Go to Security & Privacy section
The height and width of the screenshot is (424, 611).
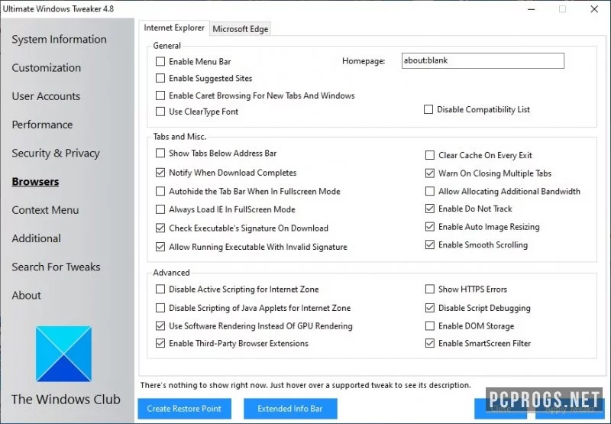pos(56,153)
